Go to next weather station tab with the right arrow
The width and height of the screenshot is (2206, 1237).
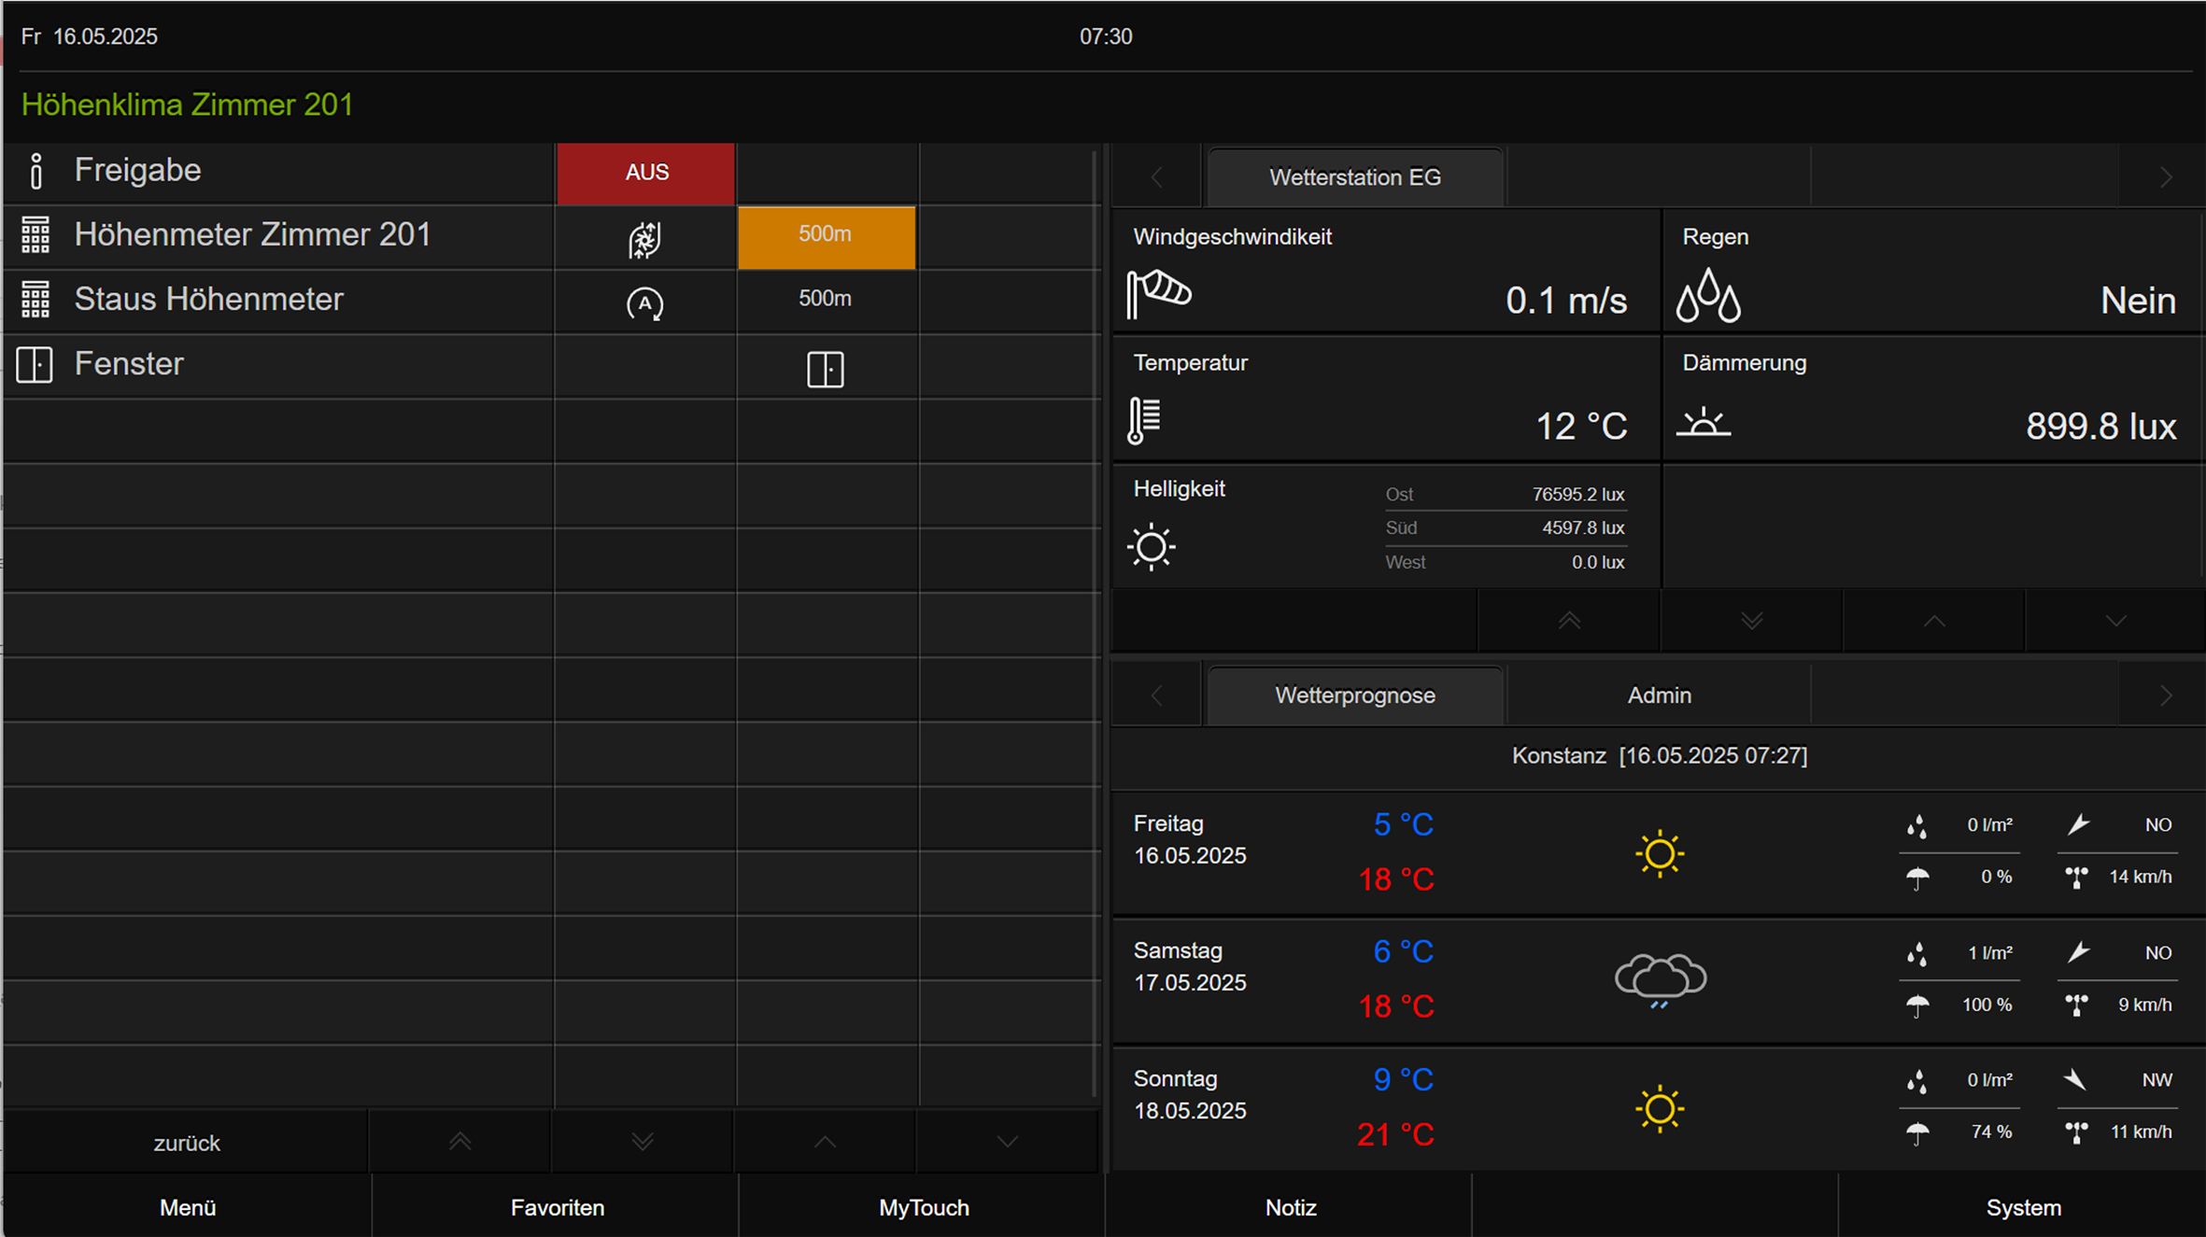(2166, 177)
